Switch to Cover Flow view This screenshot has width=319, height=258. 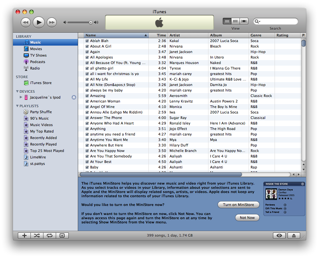pos(244,21)
